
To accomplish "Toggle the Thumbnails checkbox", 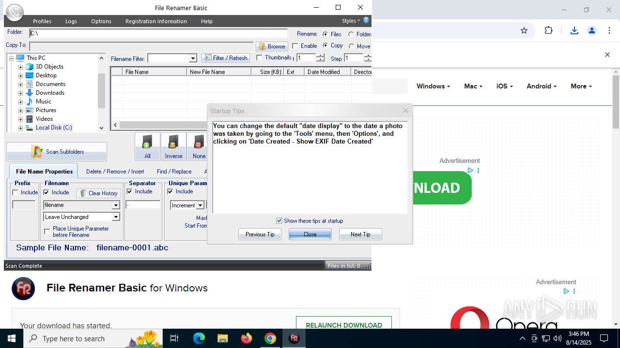I will [x=259, y=58].
